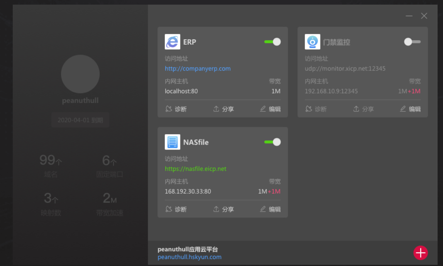This screenshot has width=443, height=266.
Task: Enable the 门禁监控 mapping toggle
Action: [x=412, y=42]
